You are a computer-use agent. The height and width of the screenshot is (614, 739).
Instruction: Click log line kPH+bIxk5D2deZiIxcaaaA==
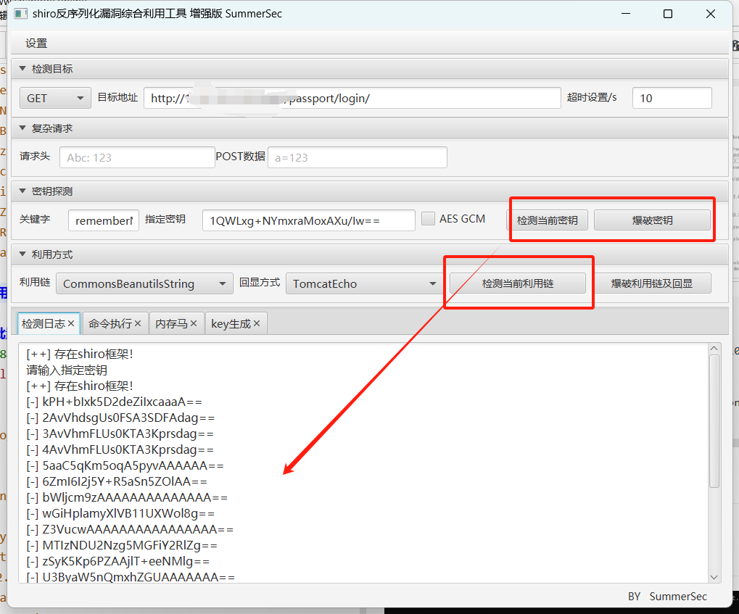pos(115,402)
